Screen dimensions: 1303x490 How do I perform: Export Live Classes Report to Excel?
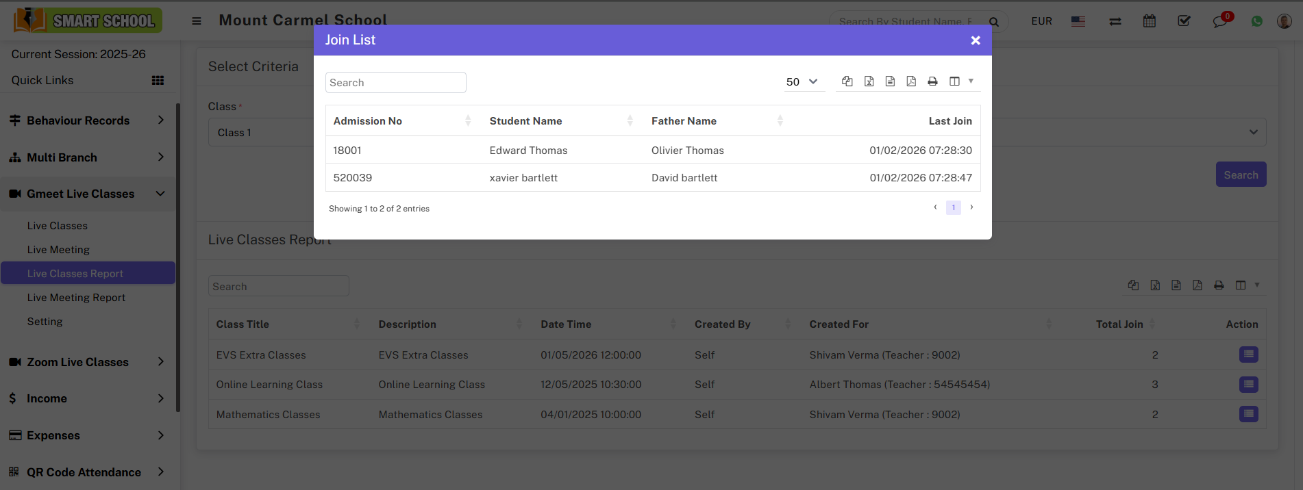(x=1155, y=285)
